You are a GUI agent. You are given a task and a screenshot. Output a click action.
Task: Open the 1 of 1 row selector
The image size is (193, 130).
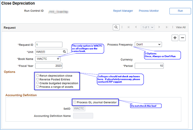click(148, 27)
